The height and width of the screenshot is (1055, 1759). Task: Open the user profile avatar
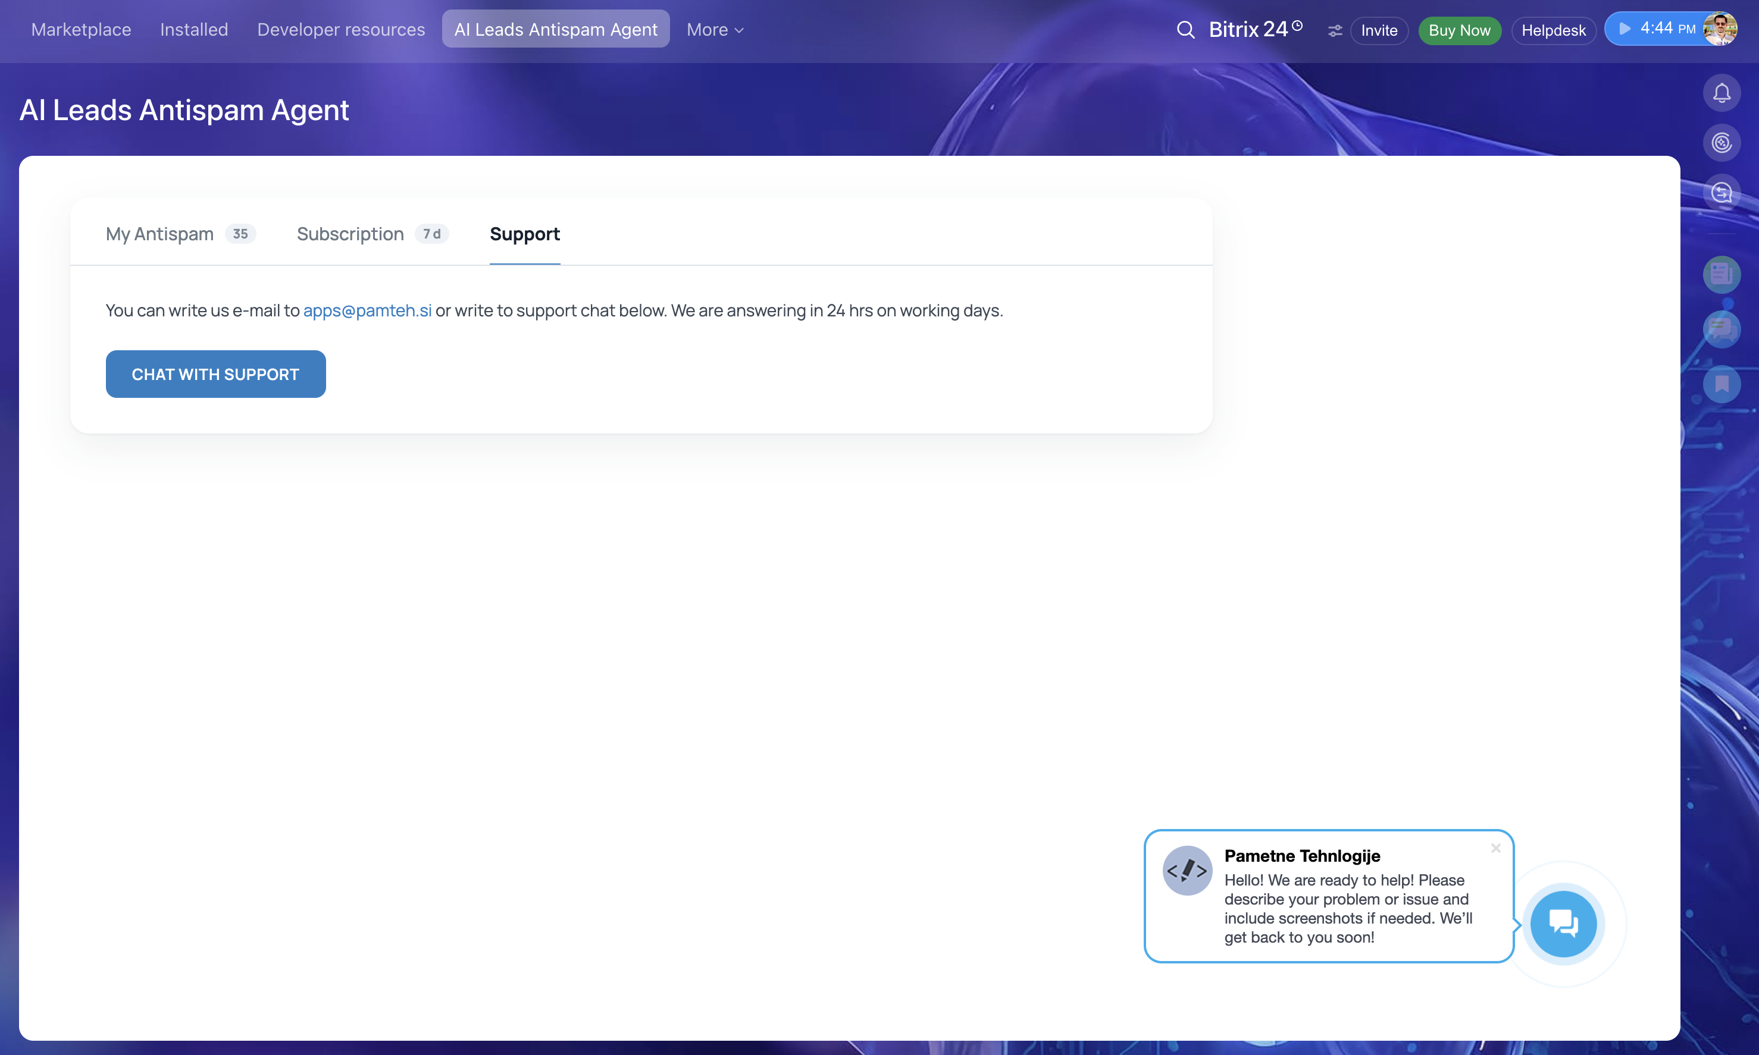pyautogui.click(x=1720, y=29)
